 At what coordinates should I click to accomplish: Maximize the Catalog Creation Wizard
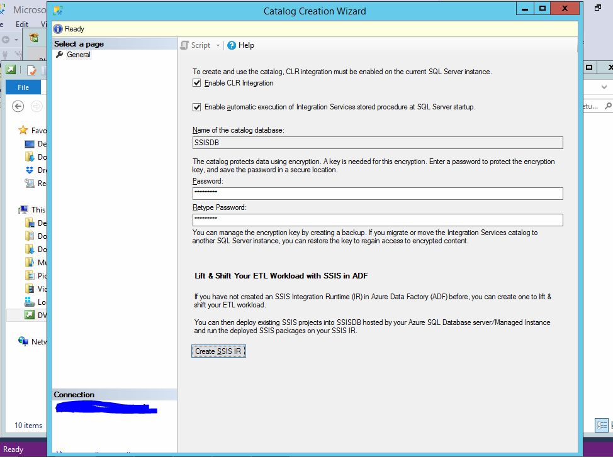[543, 9]
